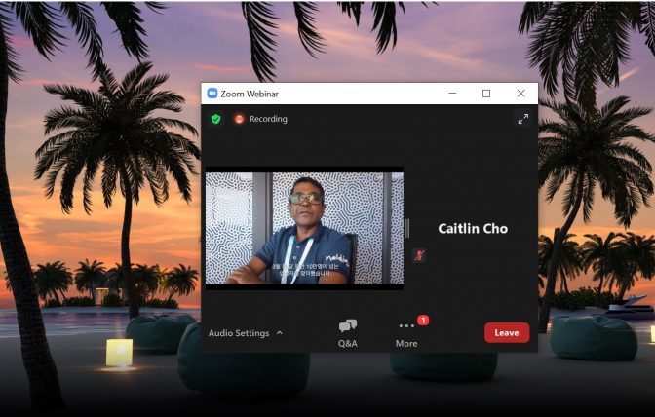
Task: Click the red recording indicator dot
Action: click(x=239, y=119)
